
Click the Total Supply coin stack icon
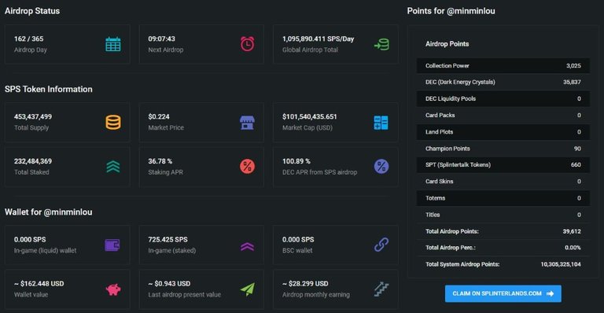tap(113, 123)
